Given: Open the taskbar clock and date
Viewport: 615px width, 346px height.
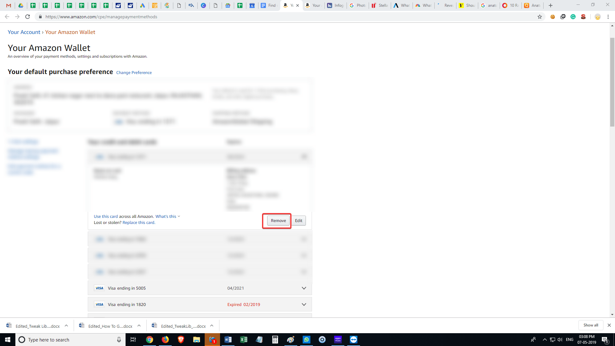Looking at the screenshot, I should [x=587, y=340].
